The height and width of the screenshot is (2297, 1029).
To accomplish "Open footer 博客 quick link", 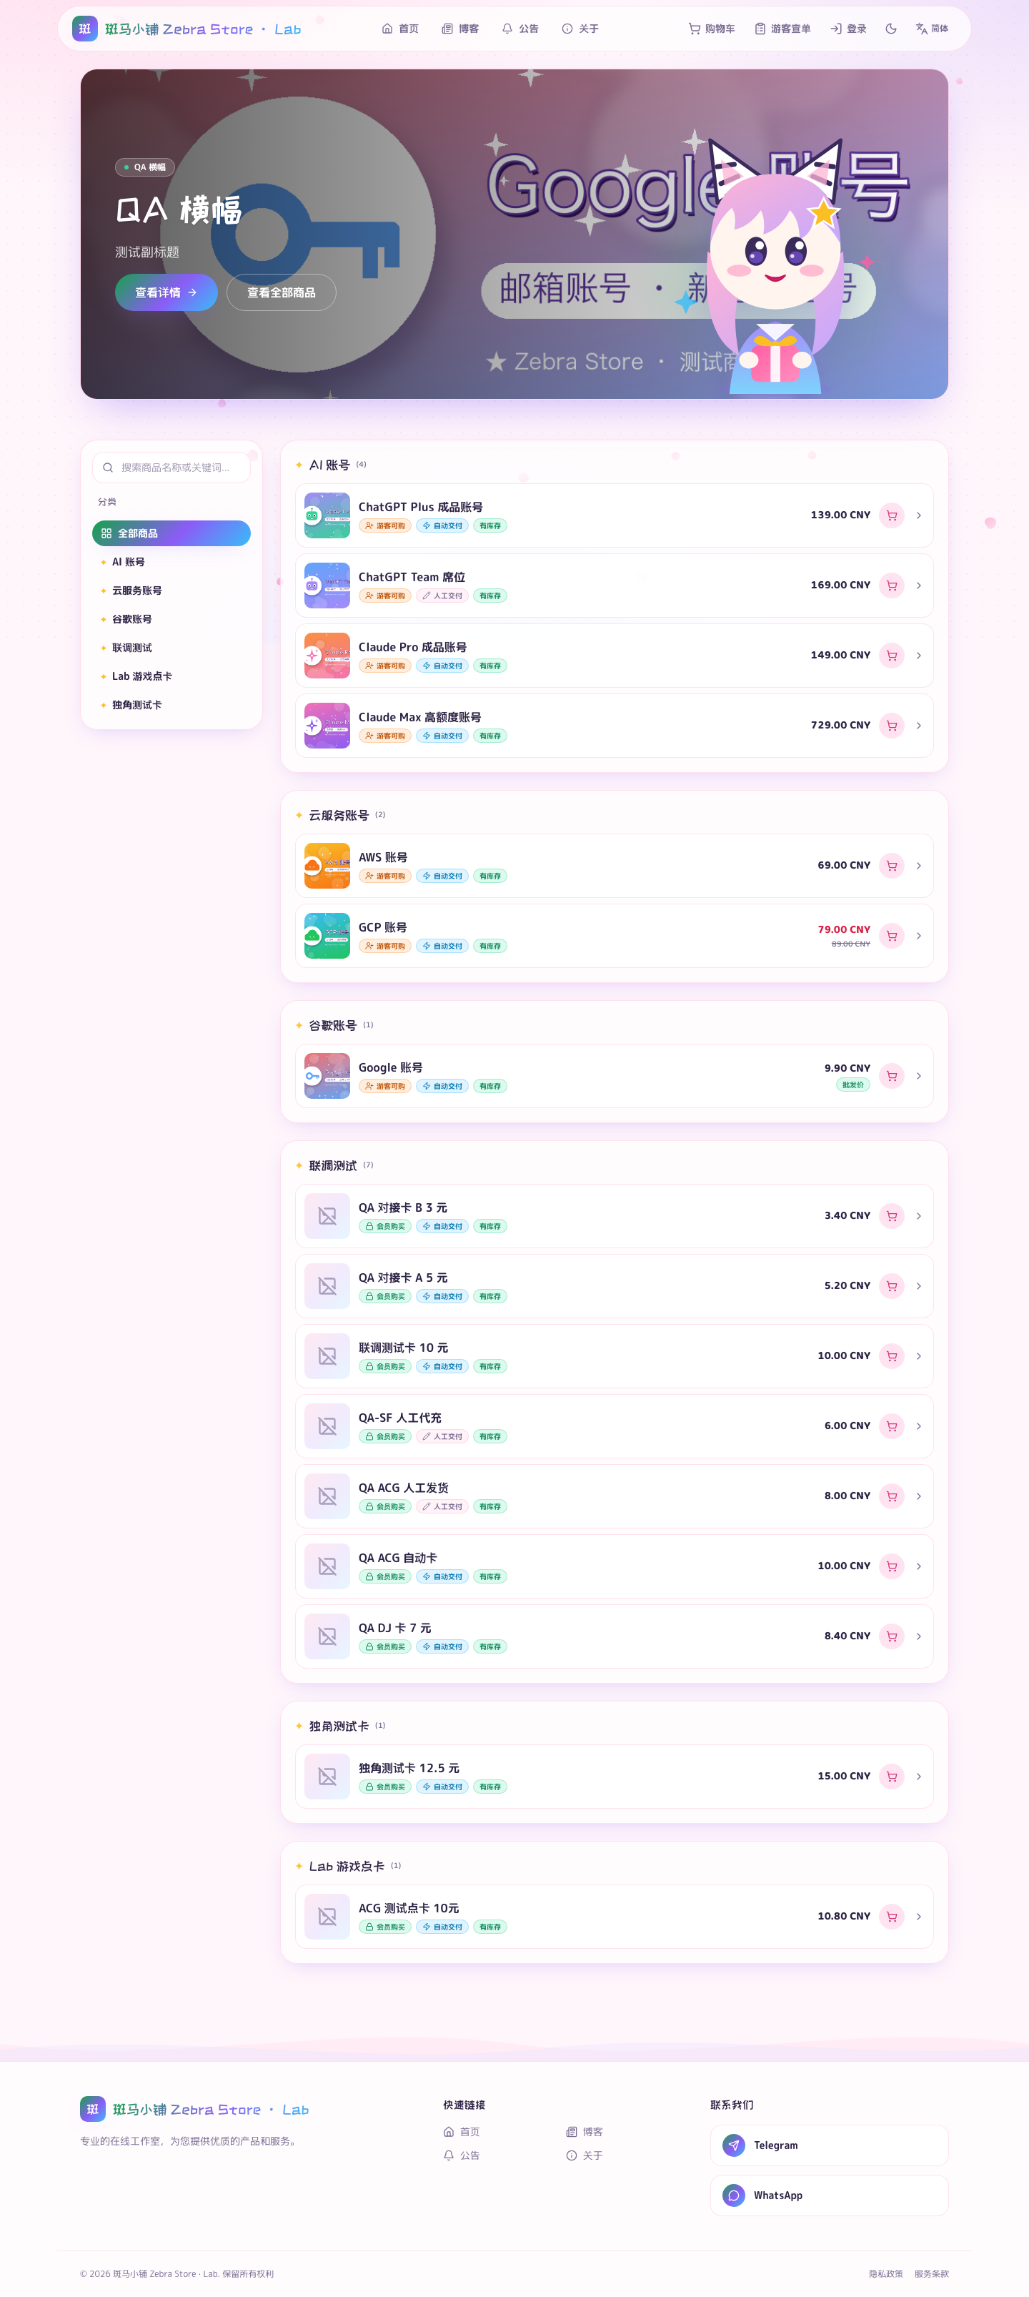I will tap(585, 2132).
